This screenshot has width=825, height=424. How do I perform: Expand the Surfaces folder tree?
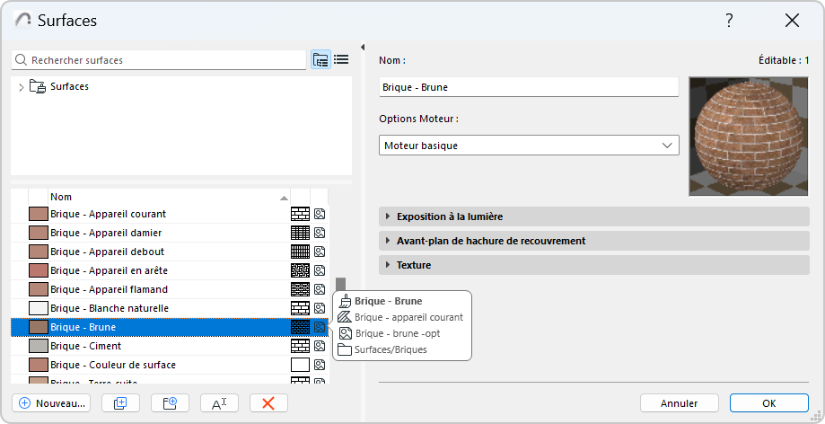tap(21, 87)
